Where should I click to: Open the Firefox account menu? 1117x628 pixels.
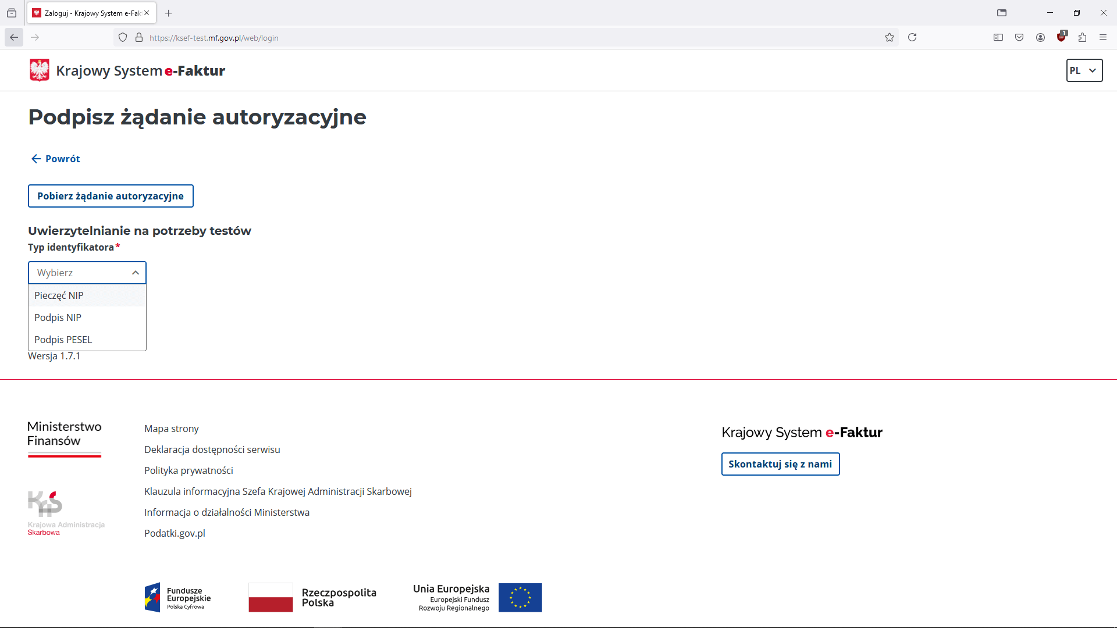tap(1040, 37)
